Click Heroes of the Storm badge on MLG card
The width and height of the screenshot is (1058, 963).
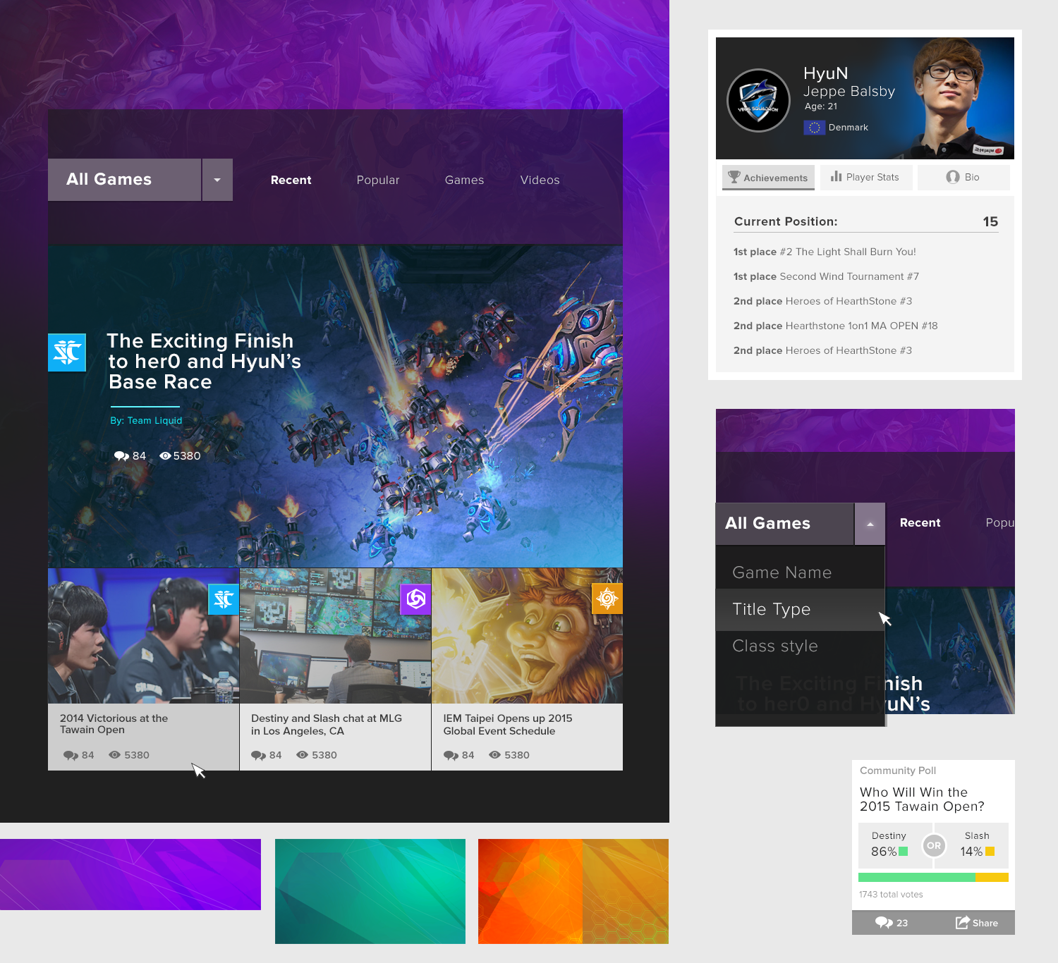[415, 599]
